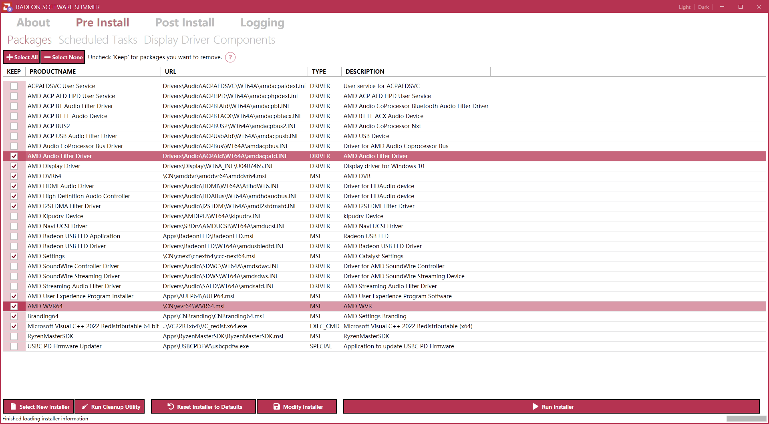Sort by the DESCRIPTION column header
Screen dimensions: 769x424
416,72
